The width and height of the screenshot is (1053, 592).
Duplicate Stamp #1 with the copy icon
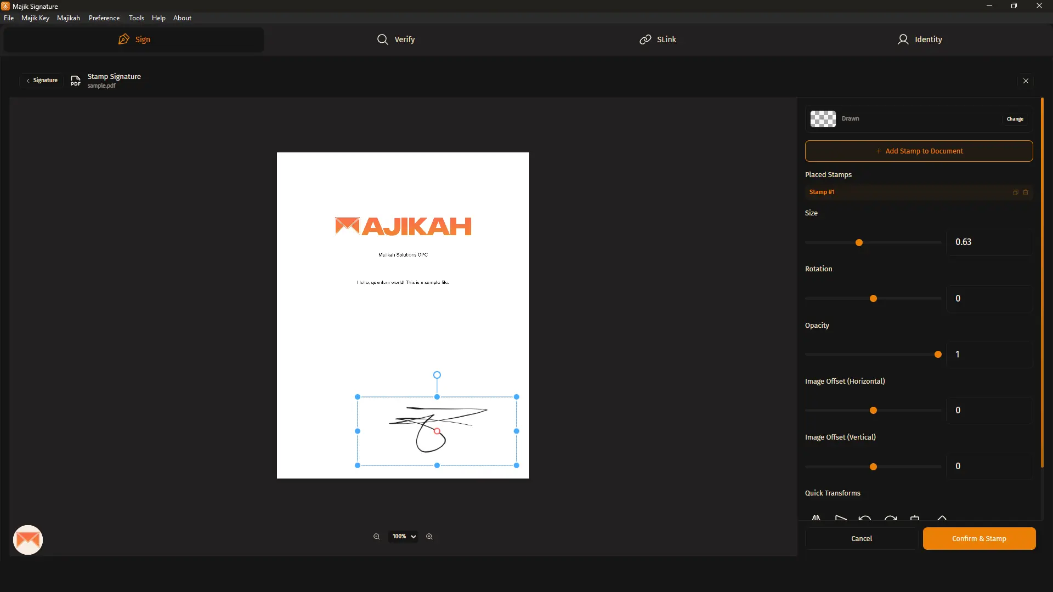click(x=1015, y=192)
